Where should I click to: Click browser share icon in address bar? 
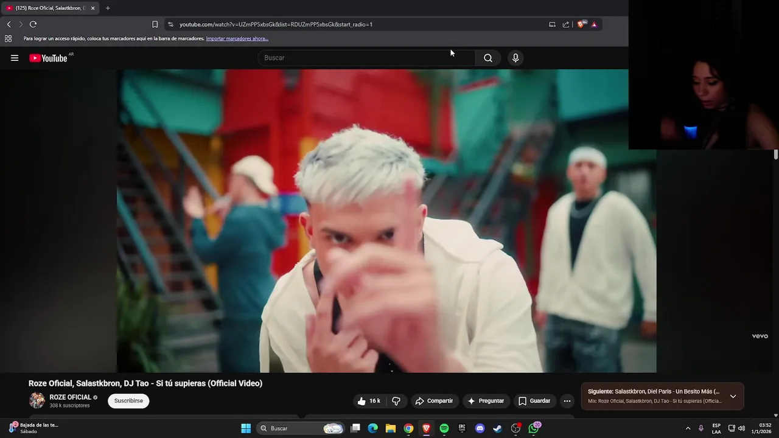pos(566,24)
